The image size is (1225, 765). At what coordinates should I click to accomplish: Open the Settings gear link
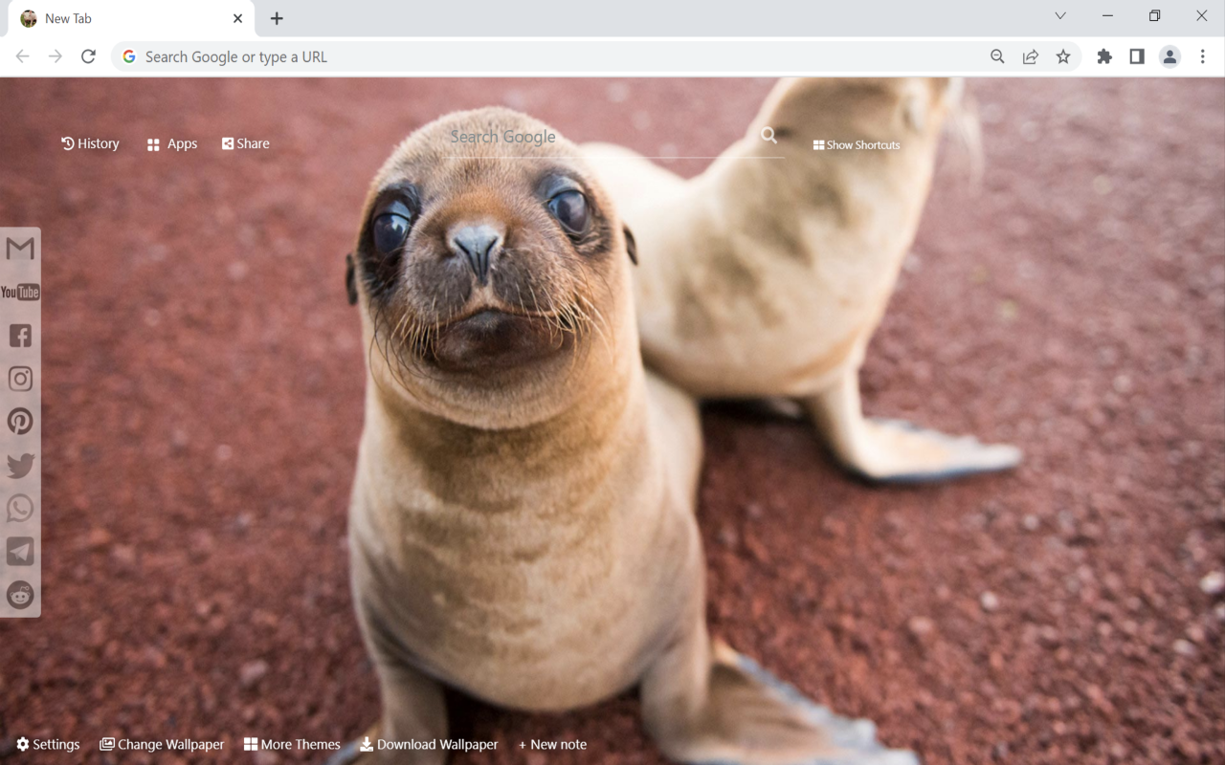tap(48, 744)
